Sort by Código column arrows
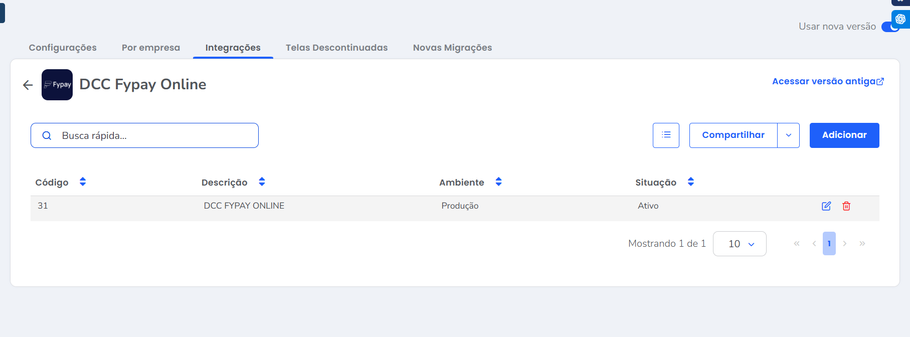 (83, 182)
